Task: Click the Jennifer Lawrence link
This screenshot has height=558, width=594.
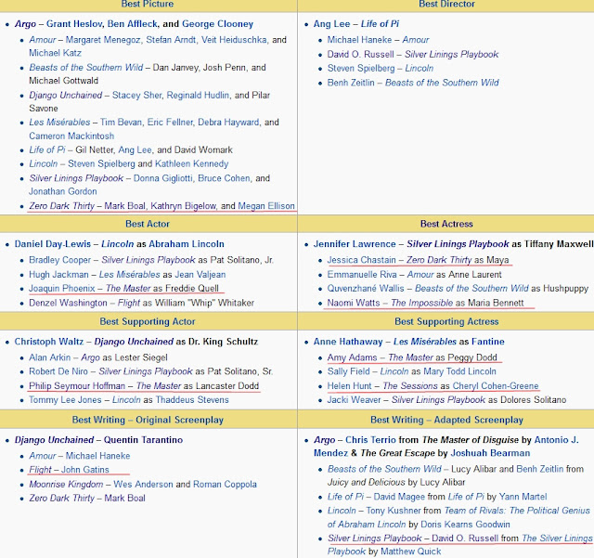Action: tap(355, 244)
